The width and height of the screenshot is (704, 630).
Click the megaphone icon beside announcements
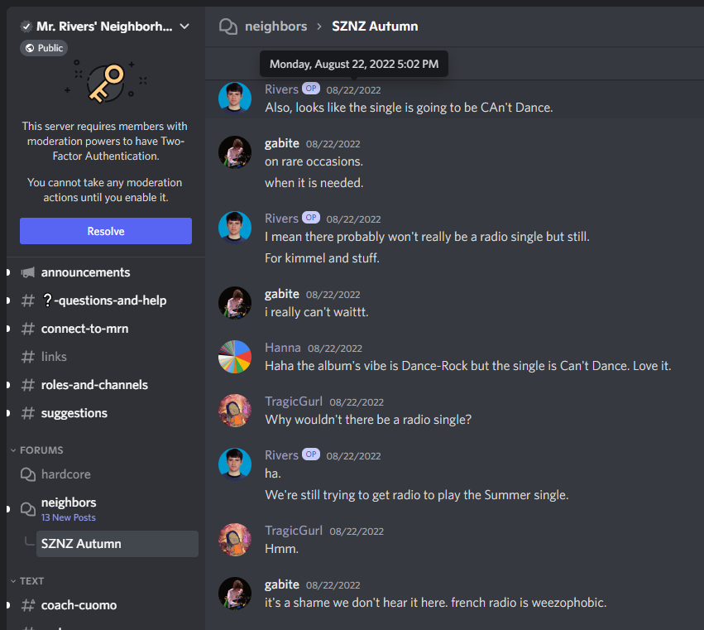(x=28, y=272)
